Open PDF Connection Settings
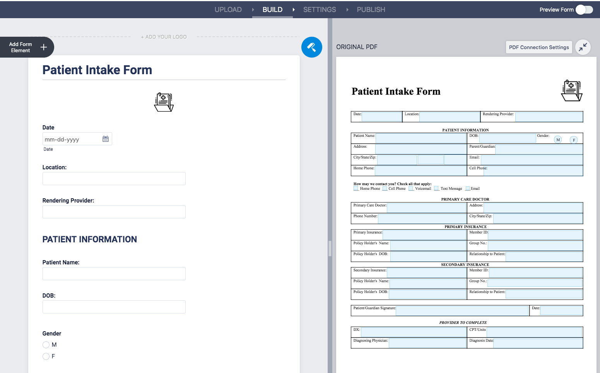Viewport: 600px width, 373px height. [538, 47]
